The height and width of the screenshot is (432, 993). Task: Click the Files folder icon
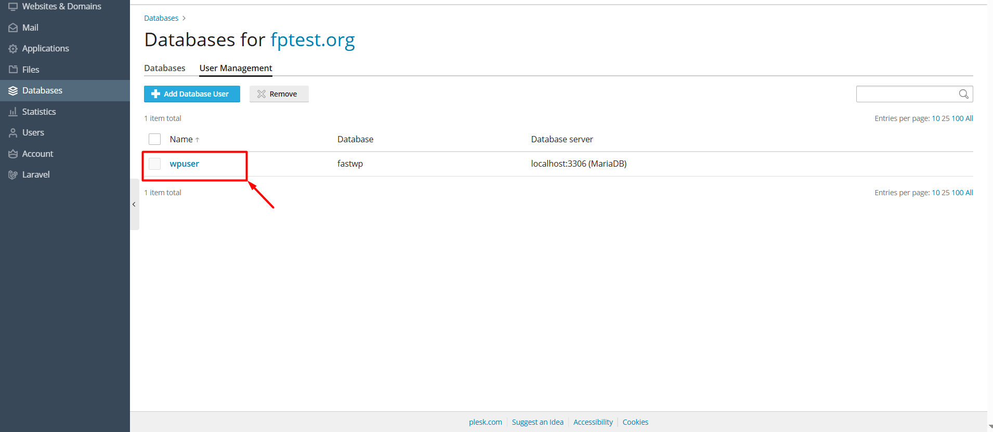tap(13, 70)
